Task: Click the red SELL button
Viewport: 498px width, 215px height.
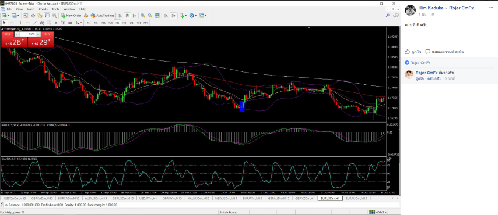Action: pyautogui.click(x=15, y=40)
